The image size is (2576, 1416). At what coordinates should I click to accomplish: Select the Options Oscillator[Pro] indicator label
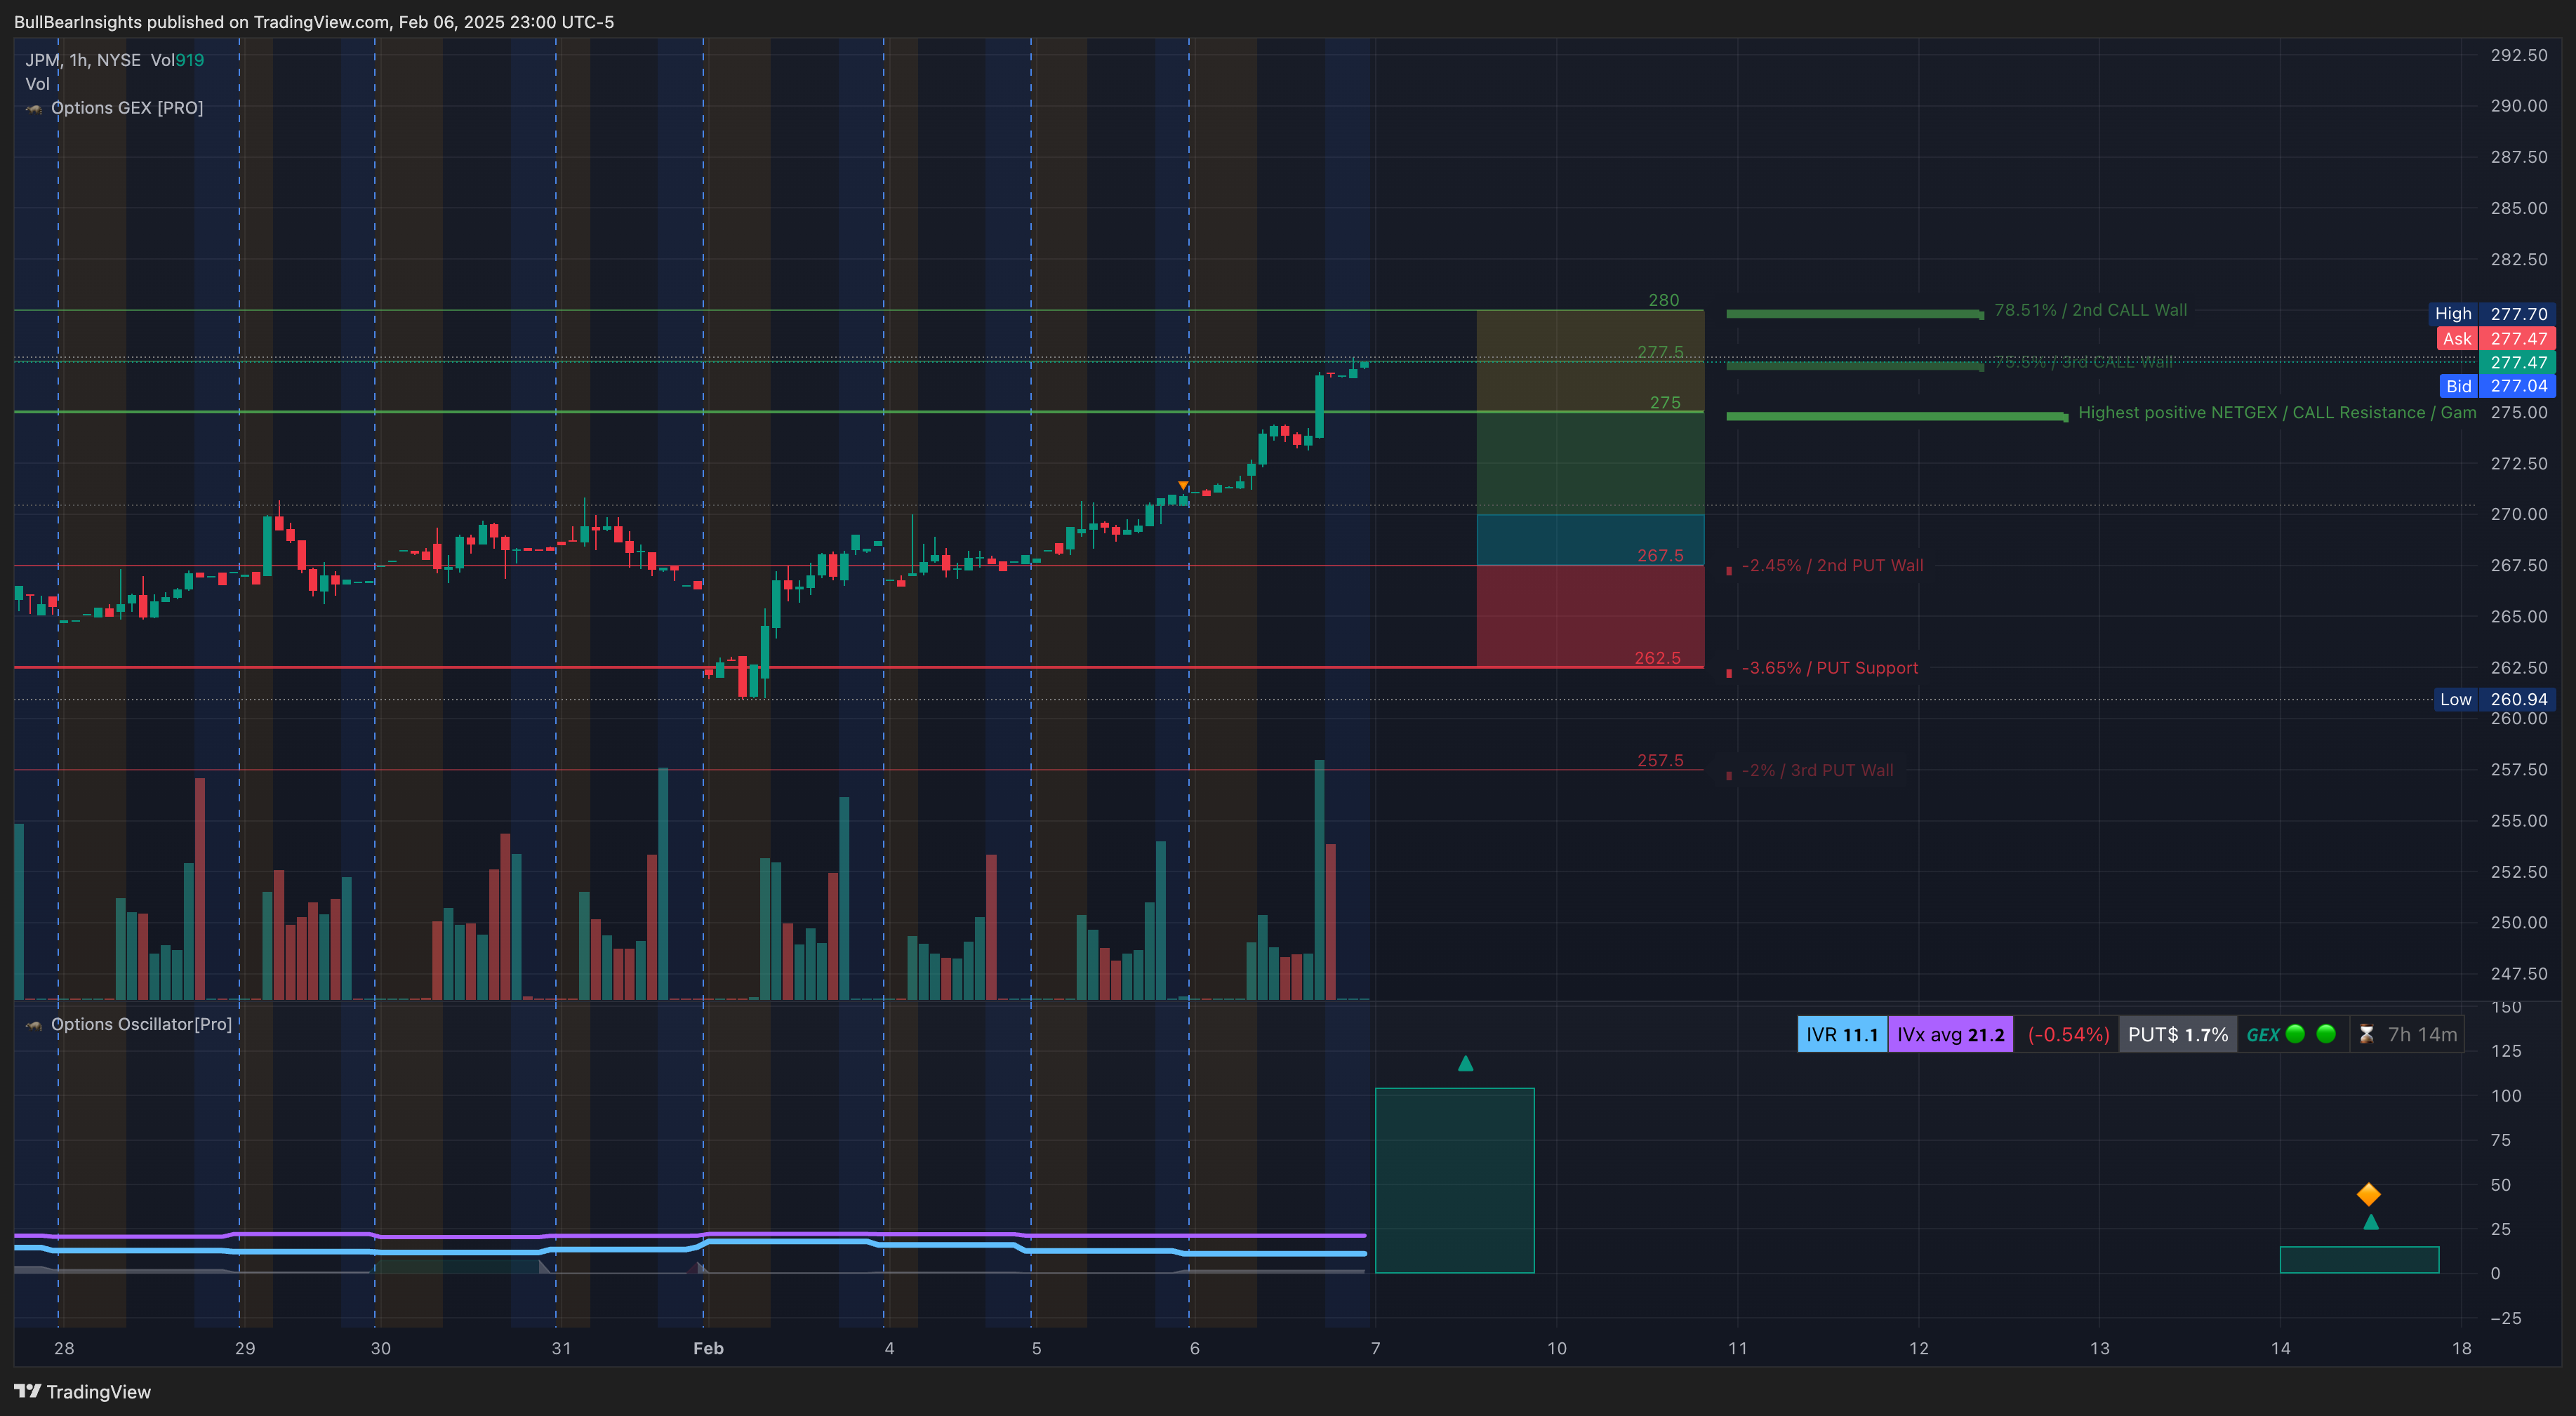141,1025
